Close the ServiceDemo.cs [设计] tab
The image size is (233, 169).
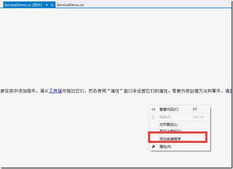(x=52, y=5)
